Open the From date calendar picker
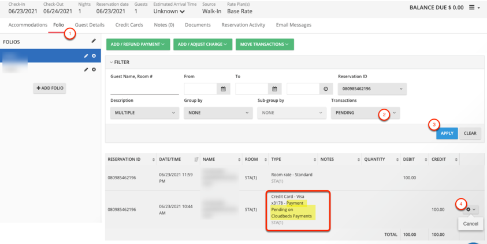The image size is (487, 244). (223, 89)
